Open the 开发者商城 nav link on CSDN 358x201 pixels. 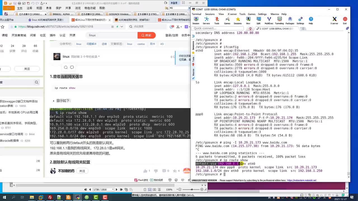pos(19,35)
